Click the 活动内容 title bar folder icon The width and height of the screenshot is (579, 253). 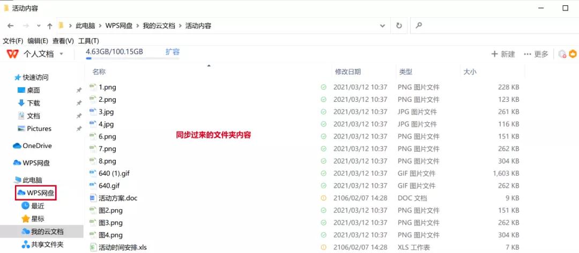point(6,8)
